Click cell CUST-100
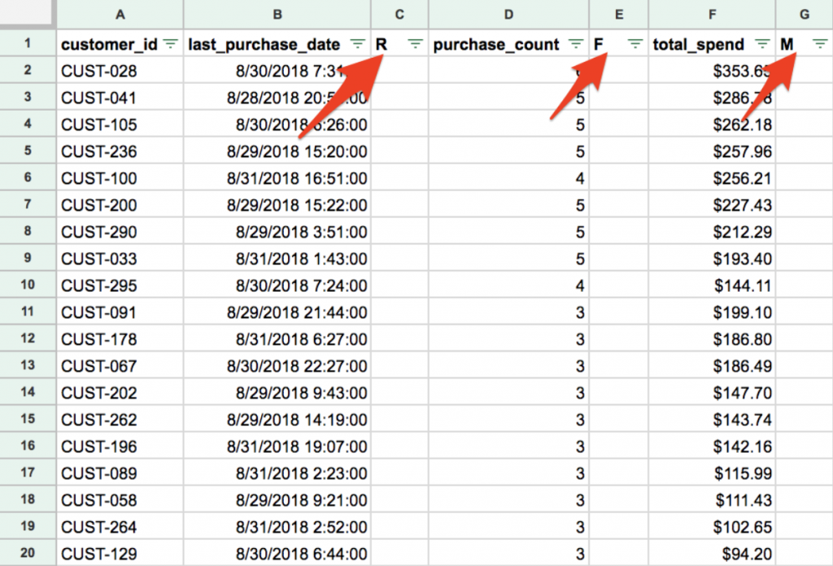This screenshot has width=833, height=566. (x=120, y=178)
